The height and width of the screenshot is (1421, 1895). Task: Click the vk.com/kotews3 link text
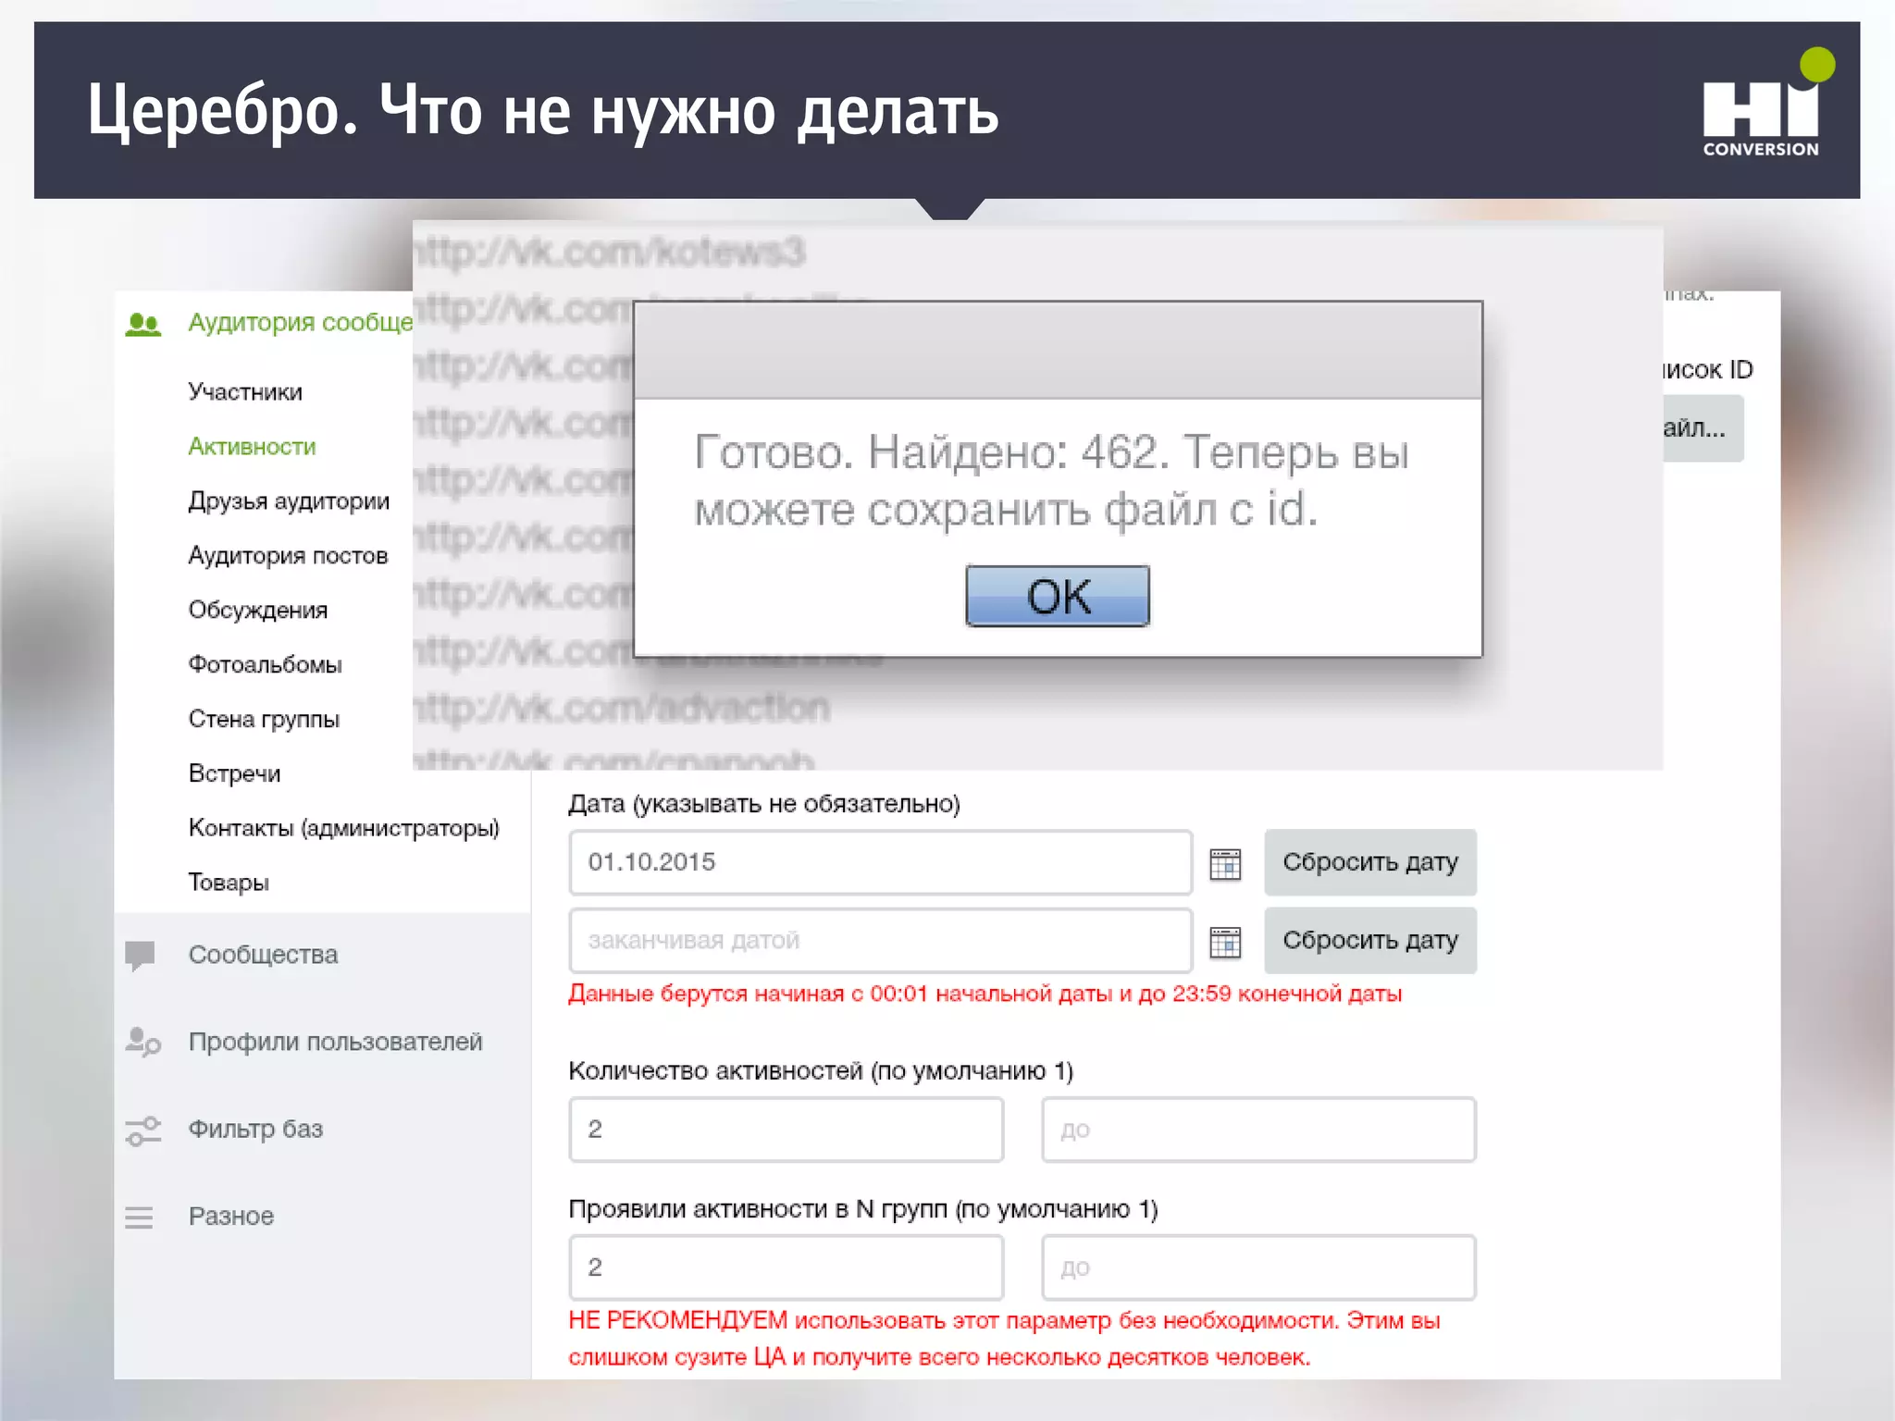(609, 252)
